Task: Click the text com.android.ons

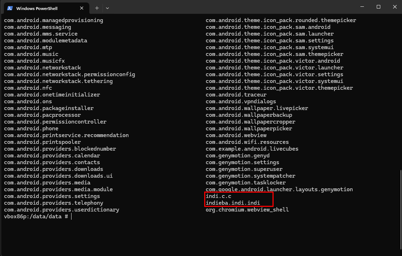Action: click(28, 101)
